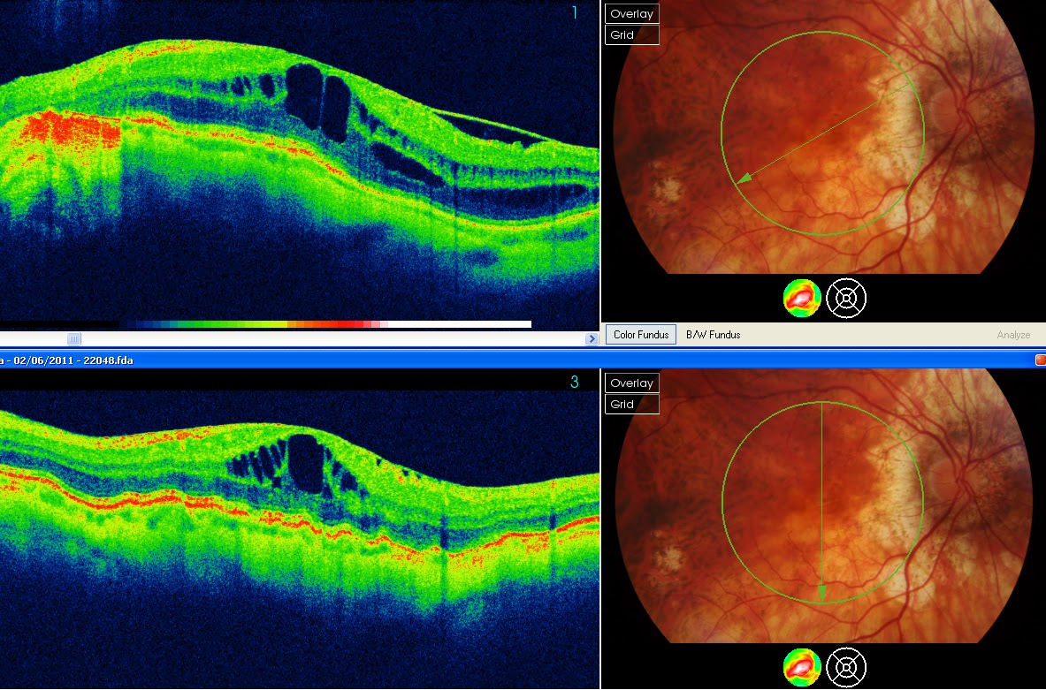Click the scan number 1 label on the top OCT
The width and height of the screenshot is (1046, 690).
tap(575, 12)
